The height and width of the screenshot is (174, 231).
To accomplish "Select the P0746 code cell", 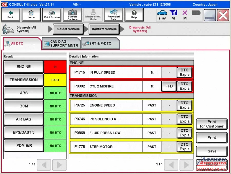I will [80, 119].
